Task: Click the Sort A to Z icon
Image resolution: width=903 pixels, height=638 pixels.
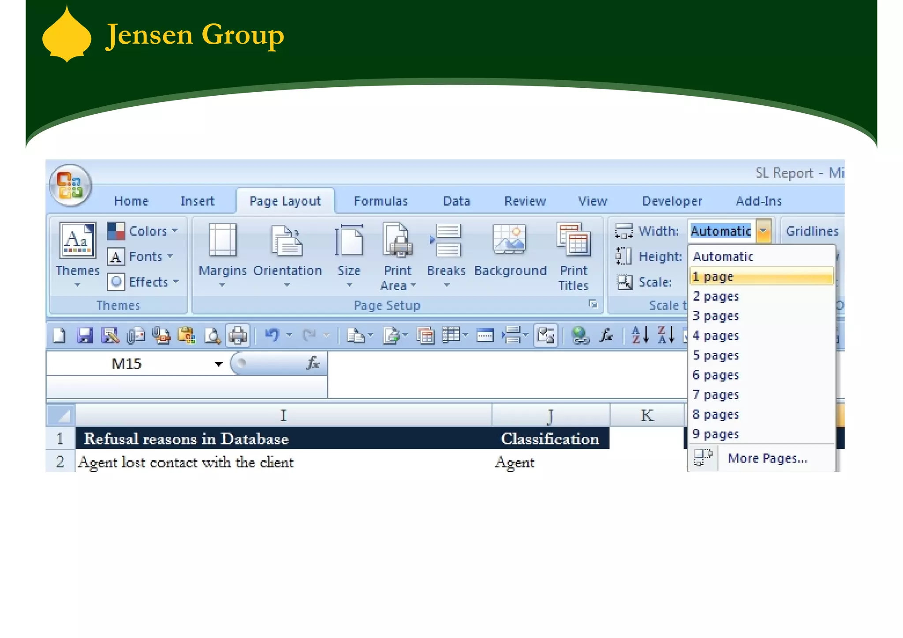Action: coord(640,336)
